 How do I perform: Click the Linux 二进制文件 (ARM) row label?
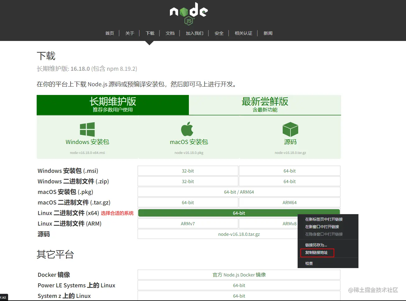(70, 224)
